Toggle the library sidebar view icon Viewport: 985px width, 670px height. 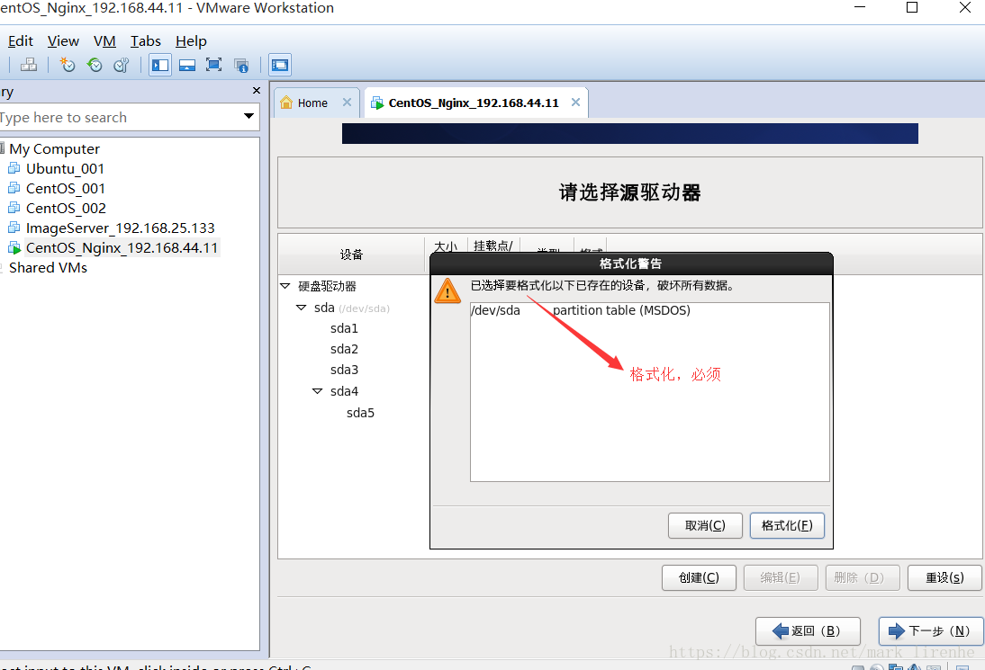click(x=160, y=65)
